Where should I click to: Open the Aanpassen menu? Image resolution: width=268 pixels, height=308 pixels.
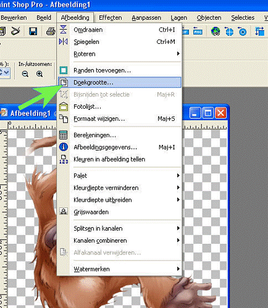[x=146, y=18]
